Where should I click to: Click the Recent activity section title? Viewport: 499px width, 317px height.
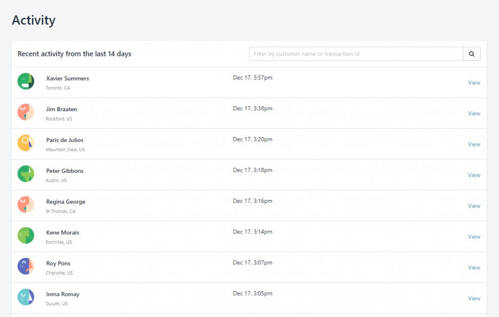click(75, 54)
